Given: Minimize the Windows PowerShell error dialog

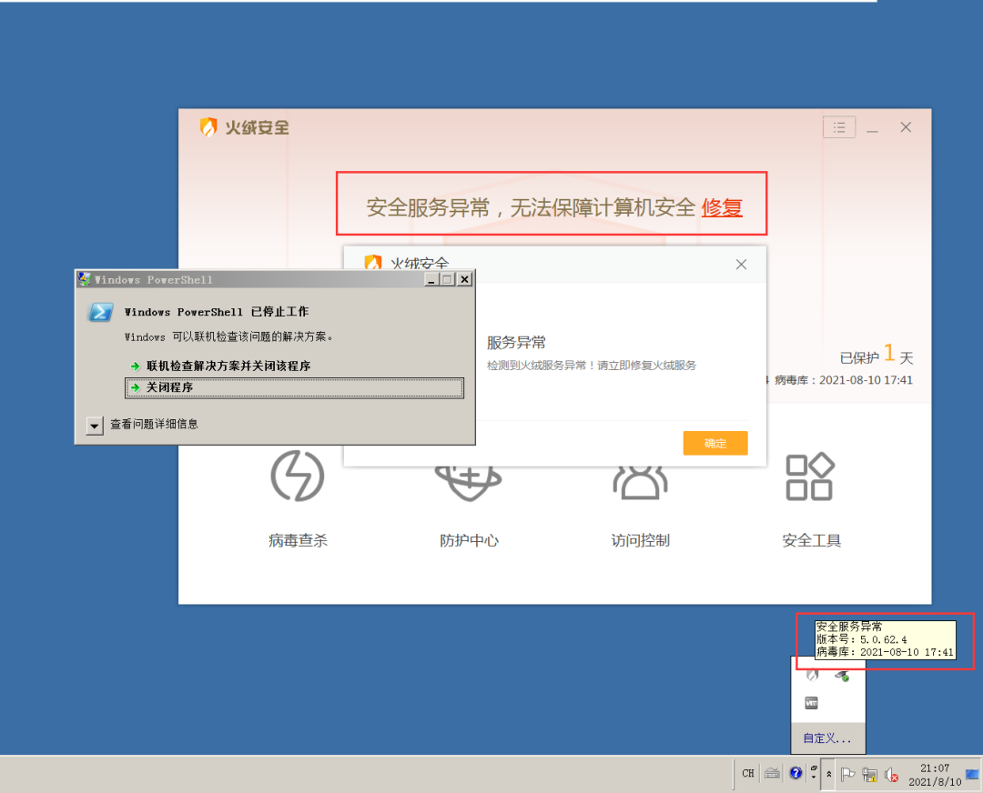Looking at the screenshot, I should point(431,279).
